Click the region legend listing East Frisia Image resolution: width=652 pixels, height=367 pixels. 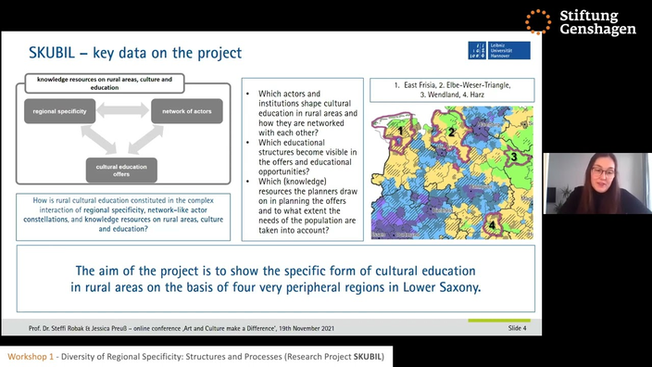coord(452,90)
